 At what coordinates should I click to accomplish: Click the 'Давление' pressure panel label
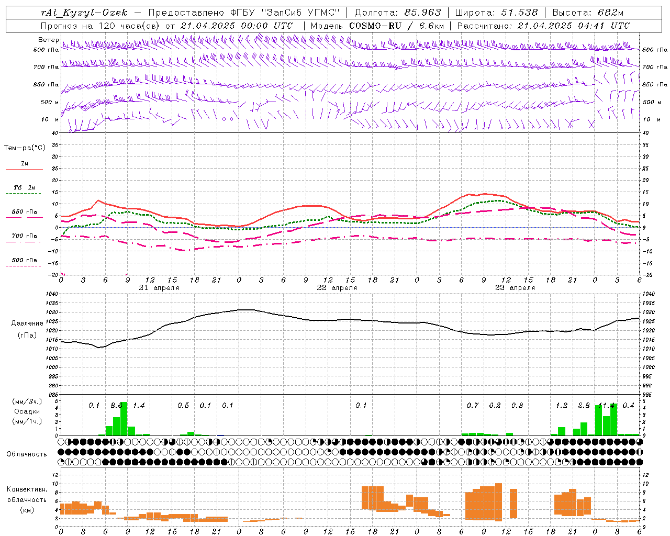tap(27, 323)
